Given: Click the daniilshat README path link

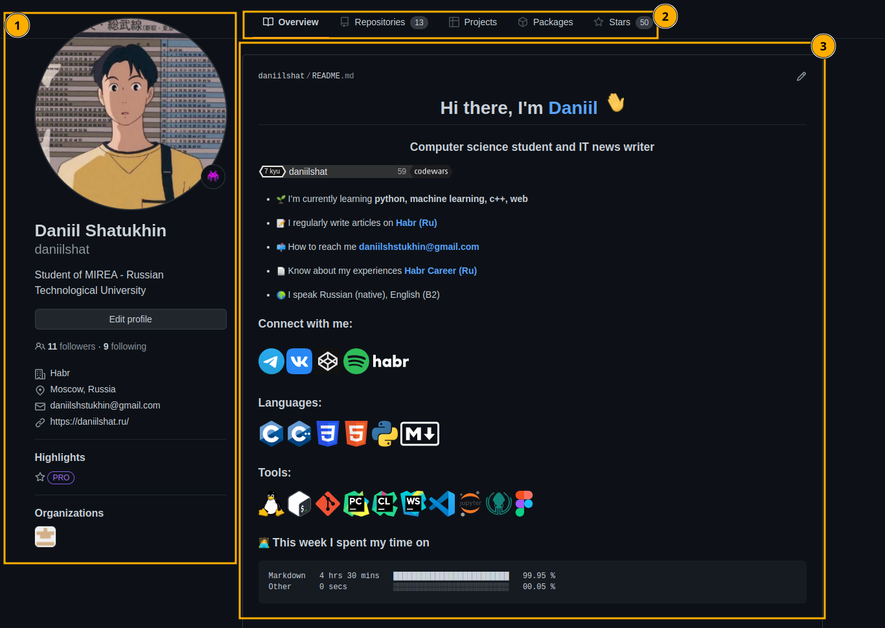Looking at the screenshot, I should point(281,76).
